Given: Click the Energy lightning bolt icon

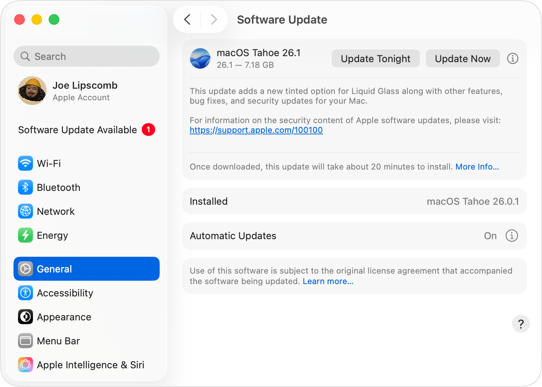Looking at the screenshot, I should (25, 235).
